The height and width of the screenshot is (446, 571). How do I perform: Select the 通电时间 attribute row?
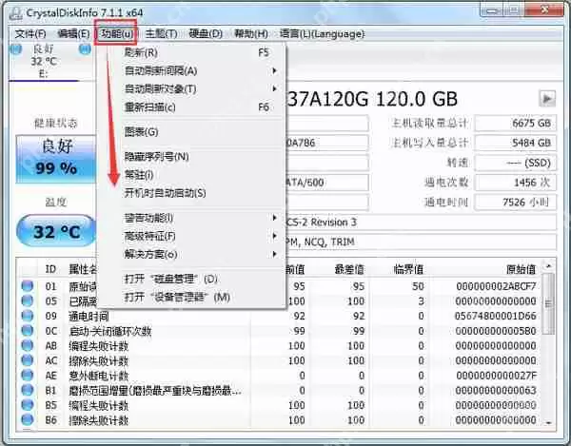[280, 316]
